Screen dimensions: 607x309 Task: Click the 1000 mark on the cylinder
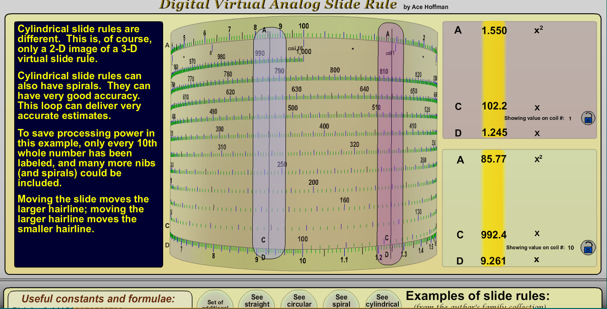tap(304, 52)
